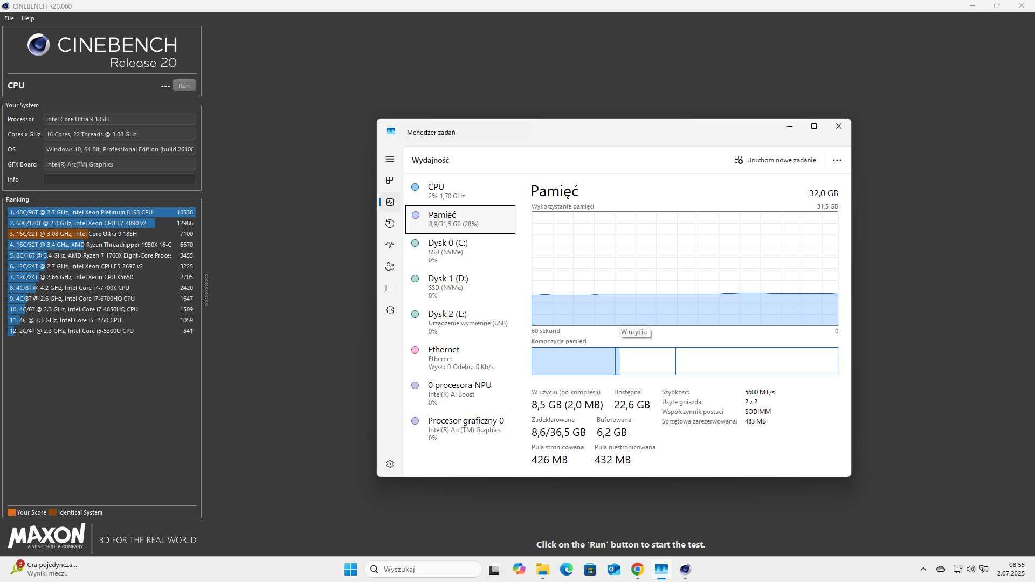Click the OneDrive cloud tray icon

coord(941,569)
